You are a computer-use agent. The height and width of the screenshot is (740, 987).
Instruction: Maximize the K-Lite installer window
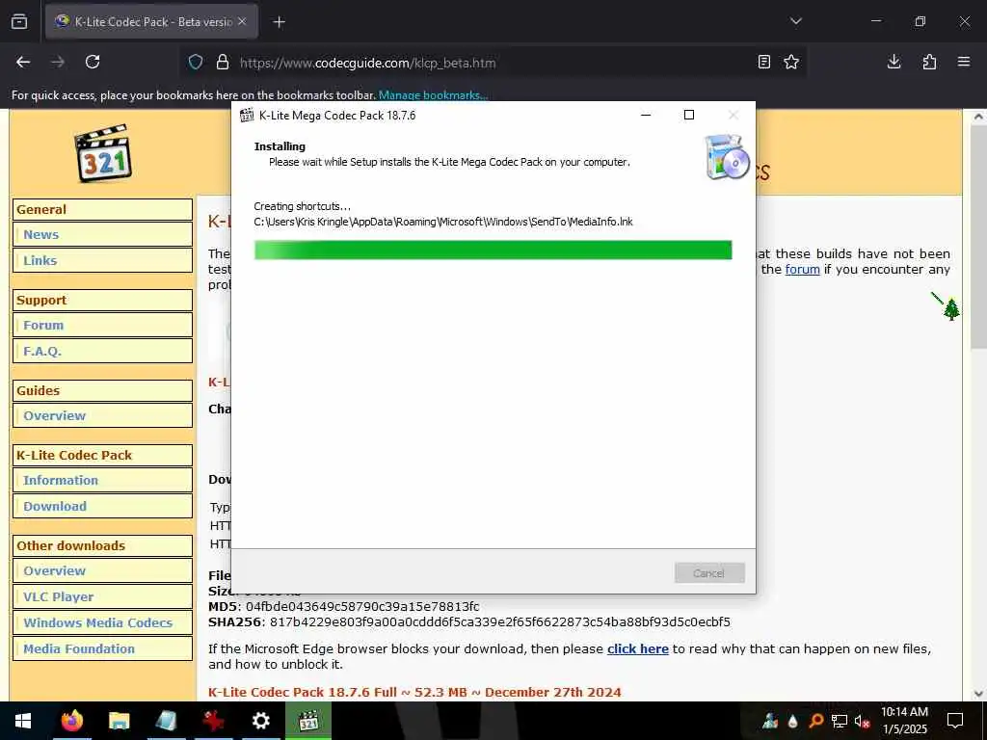(x=689, y=115)
